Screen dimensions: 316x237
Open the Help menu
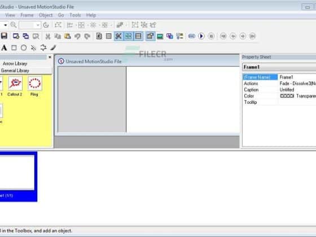point(91,15)
